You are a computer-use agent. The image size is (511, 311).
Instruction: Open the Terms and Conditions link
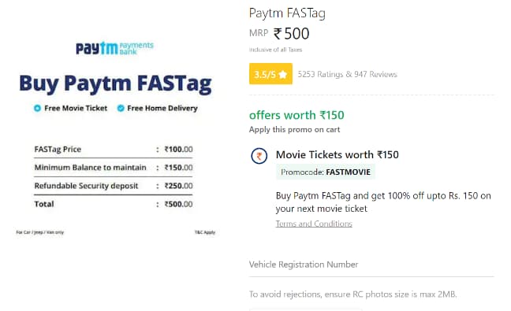click(314, 224)
